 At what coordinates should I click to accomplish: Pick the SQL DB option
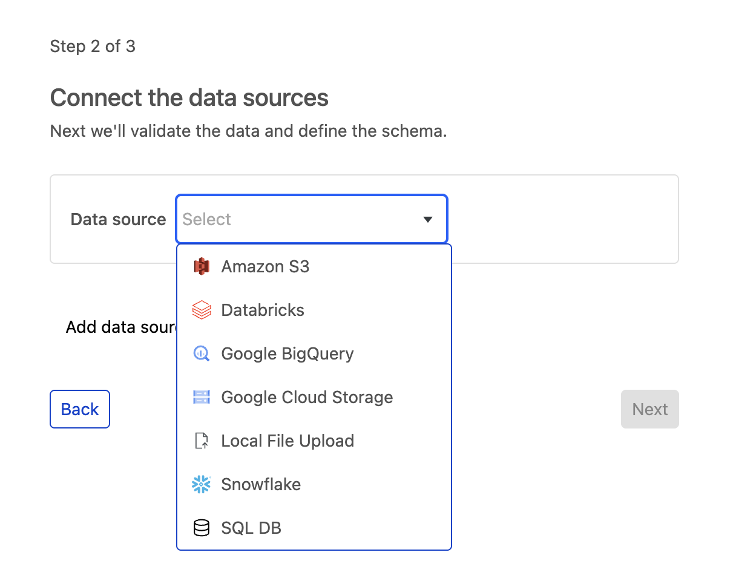314,528
